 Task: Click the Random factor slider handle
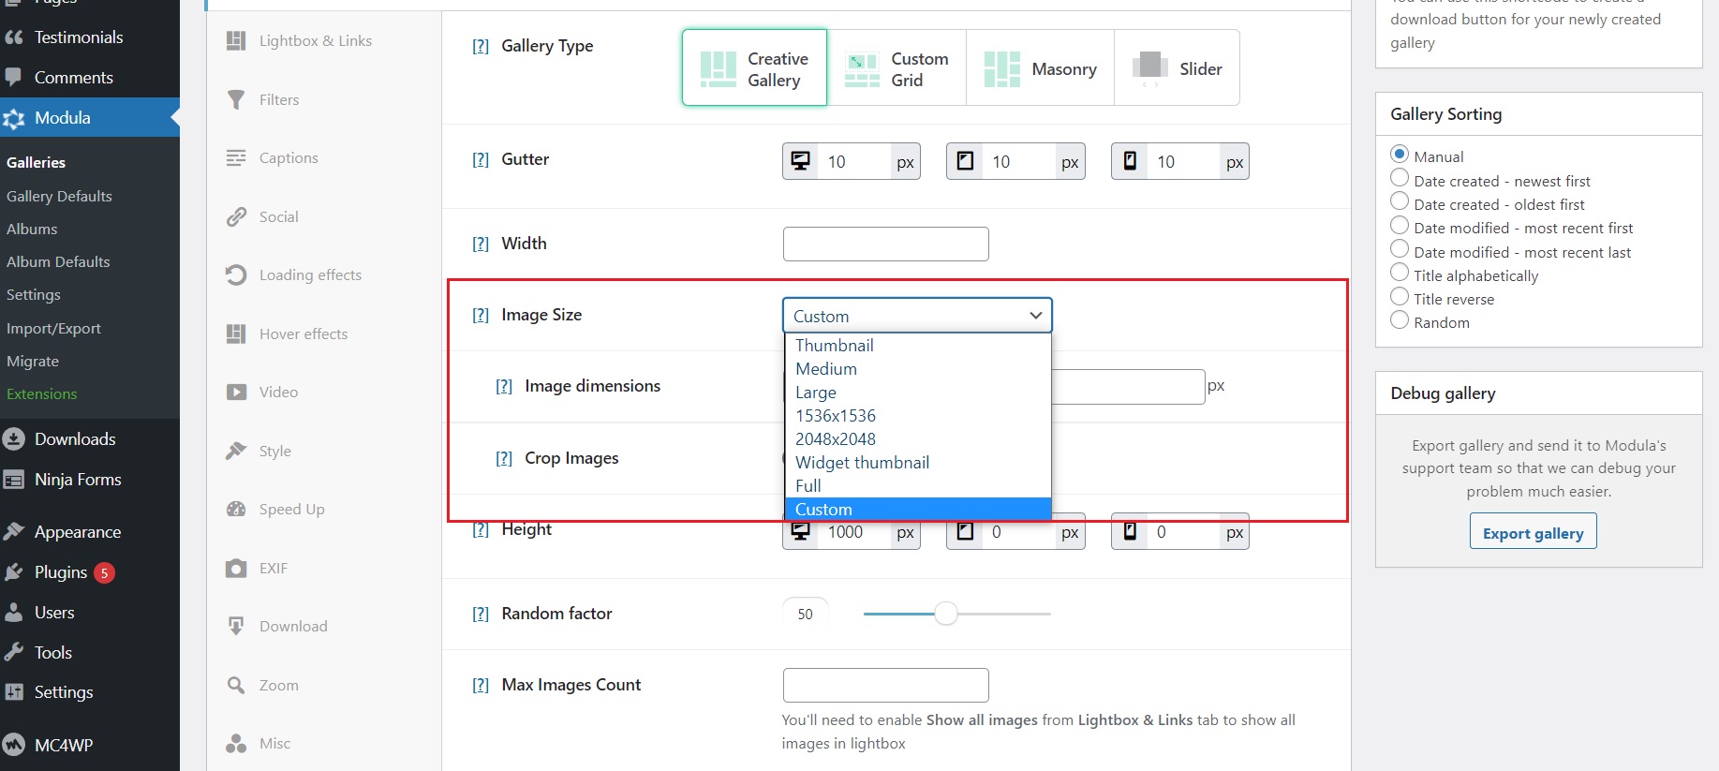pos(946,614)
